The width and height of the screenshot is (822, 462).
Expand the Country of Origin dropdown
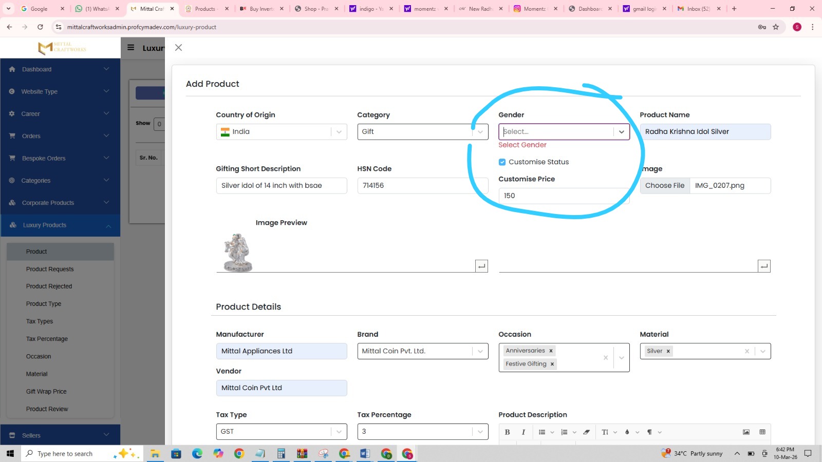coord(339,132)
